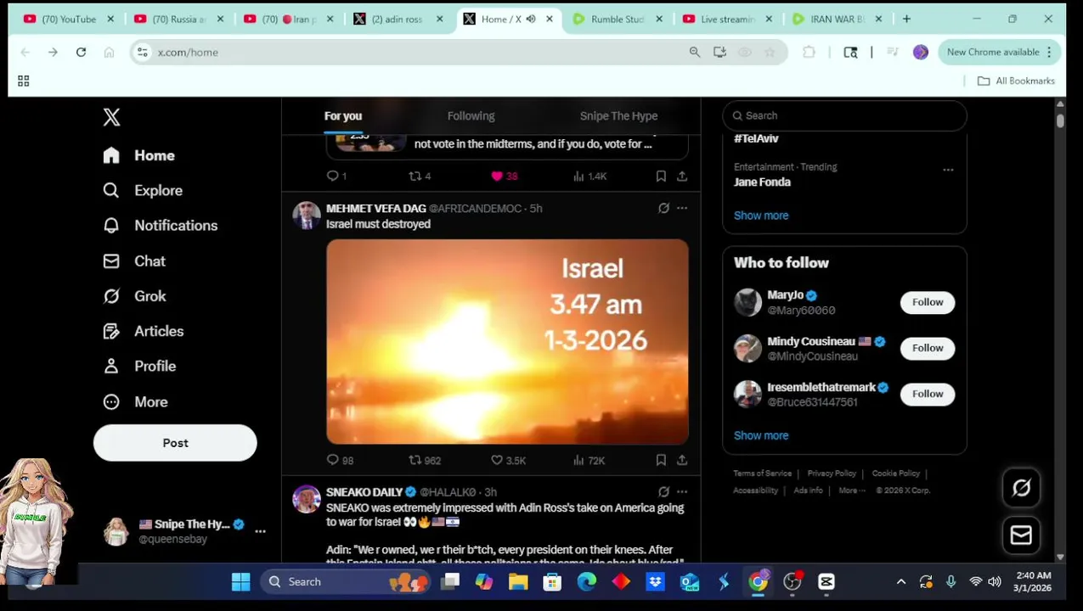Image resolution: width=1083 pixels, height=611 pixels.
Task: Open Chat envelope in sidebar
Action: tap(111, 261)
